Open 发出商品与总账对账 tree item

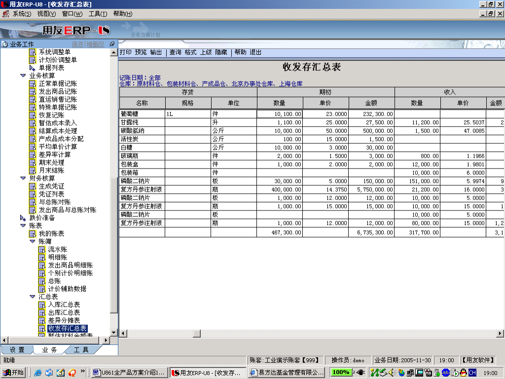coord(68,210)
